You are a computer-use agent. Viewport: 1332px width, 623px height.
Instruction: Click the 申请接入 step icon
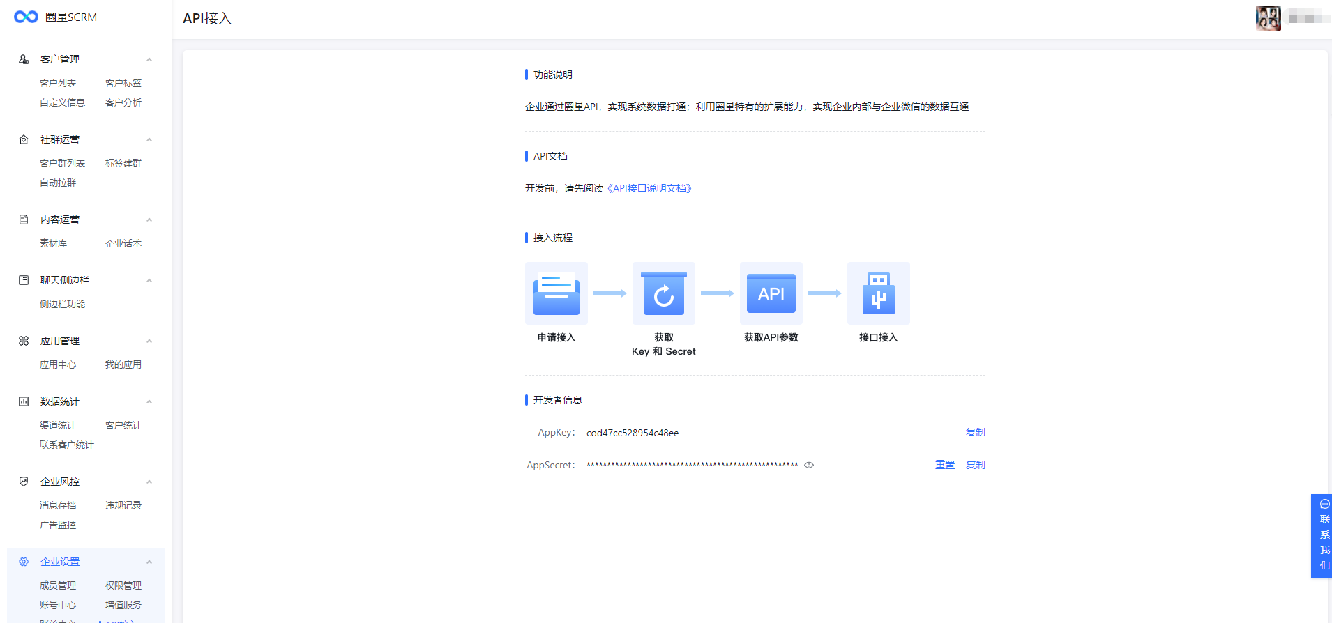click(556, 293)
